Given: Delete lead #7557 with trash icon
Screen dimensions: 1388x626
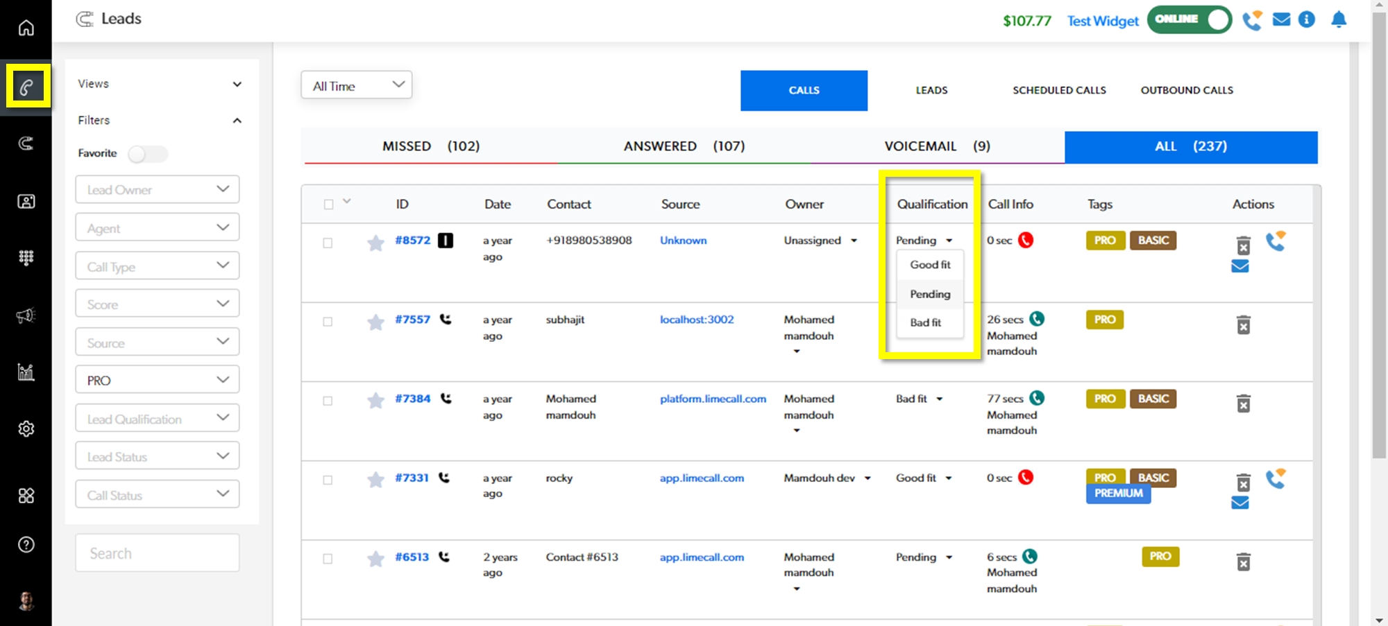Looking at the screenshot, I should (1243, 325).
